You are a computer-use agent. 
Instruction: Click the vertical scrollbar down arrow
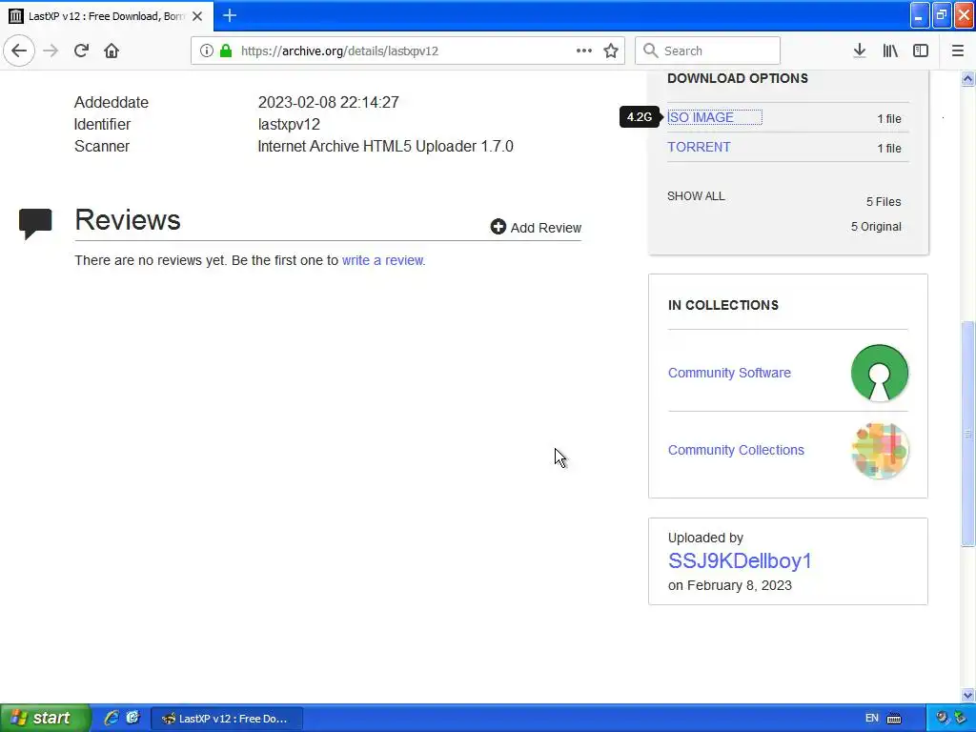tap(968, 695)
